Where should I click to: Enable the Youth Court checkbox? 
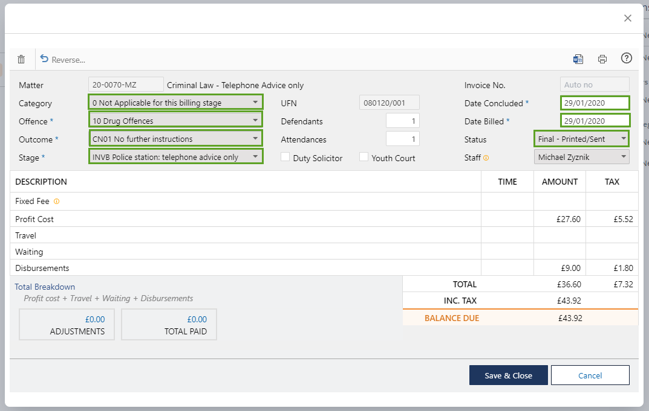pos(364,157)
